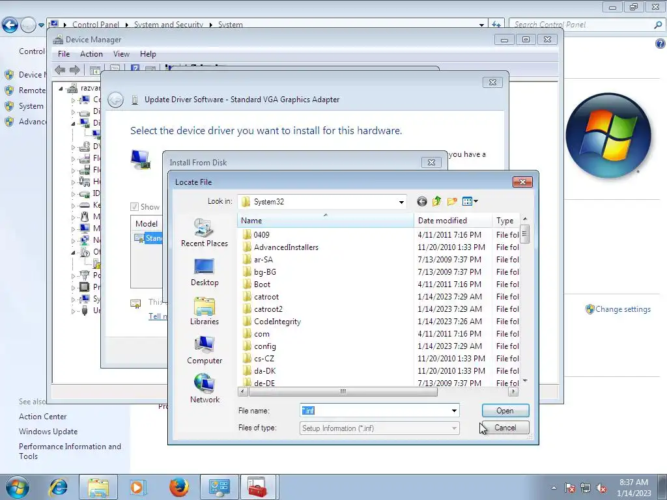Click Control Panel help question mark icon
This screenshot has height=500, width=667.
coord(660,44)
